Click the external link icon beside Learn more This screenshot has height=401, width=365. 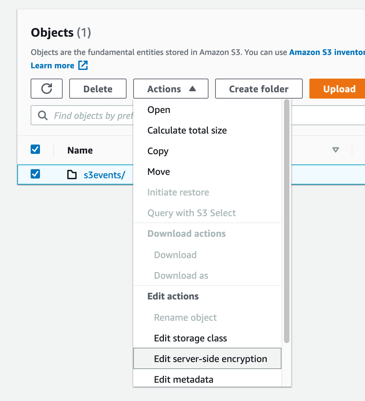coord(83,65)
